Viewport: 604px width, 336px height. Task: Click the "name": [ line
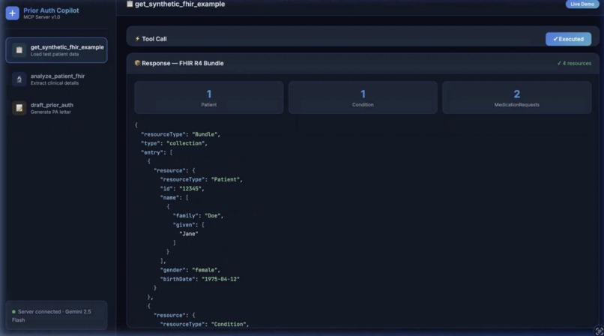pos(175,198)
